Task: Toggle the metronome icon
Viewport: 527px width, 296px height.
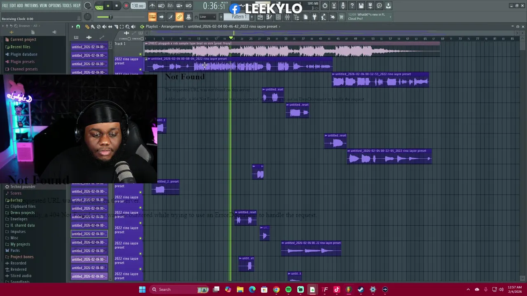Action: pyautogui.click(x=152, y=6)
